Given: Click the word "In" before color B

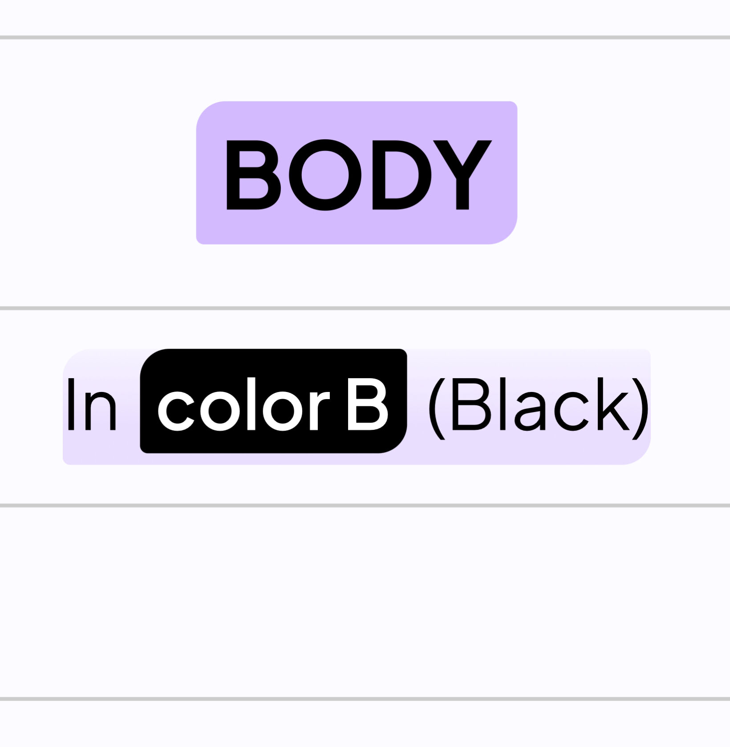Looking at the screenshot, I should 92,404.
